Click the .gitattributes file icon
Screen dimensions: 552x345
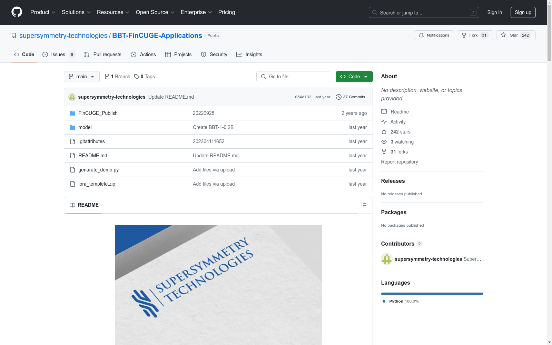(72, 141)
